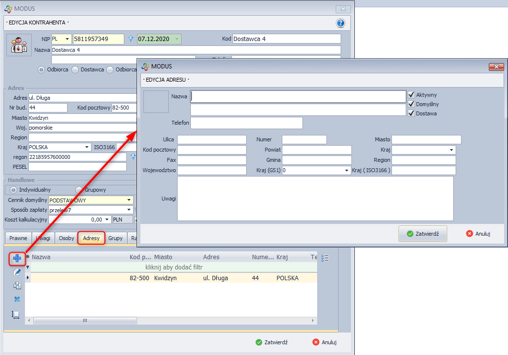
Task: Toggle the Domyślny checkbox
Action: (x=411, y=104)
